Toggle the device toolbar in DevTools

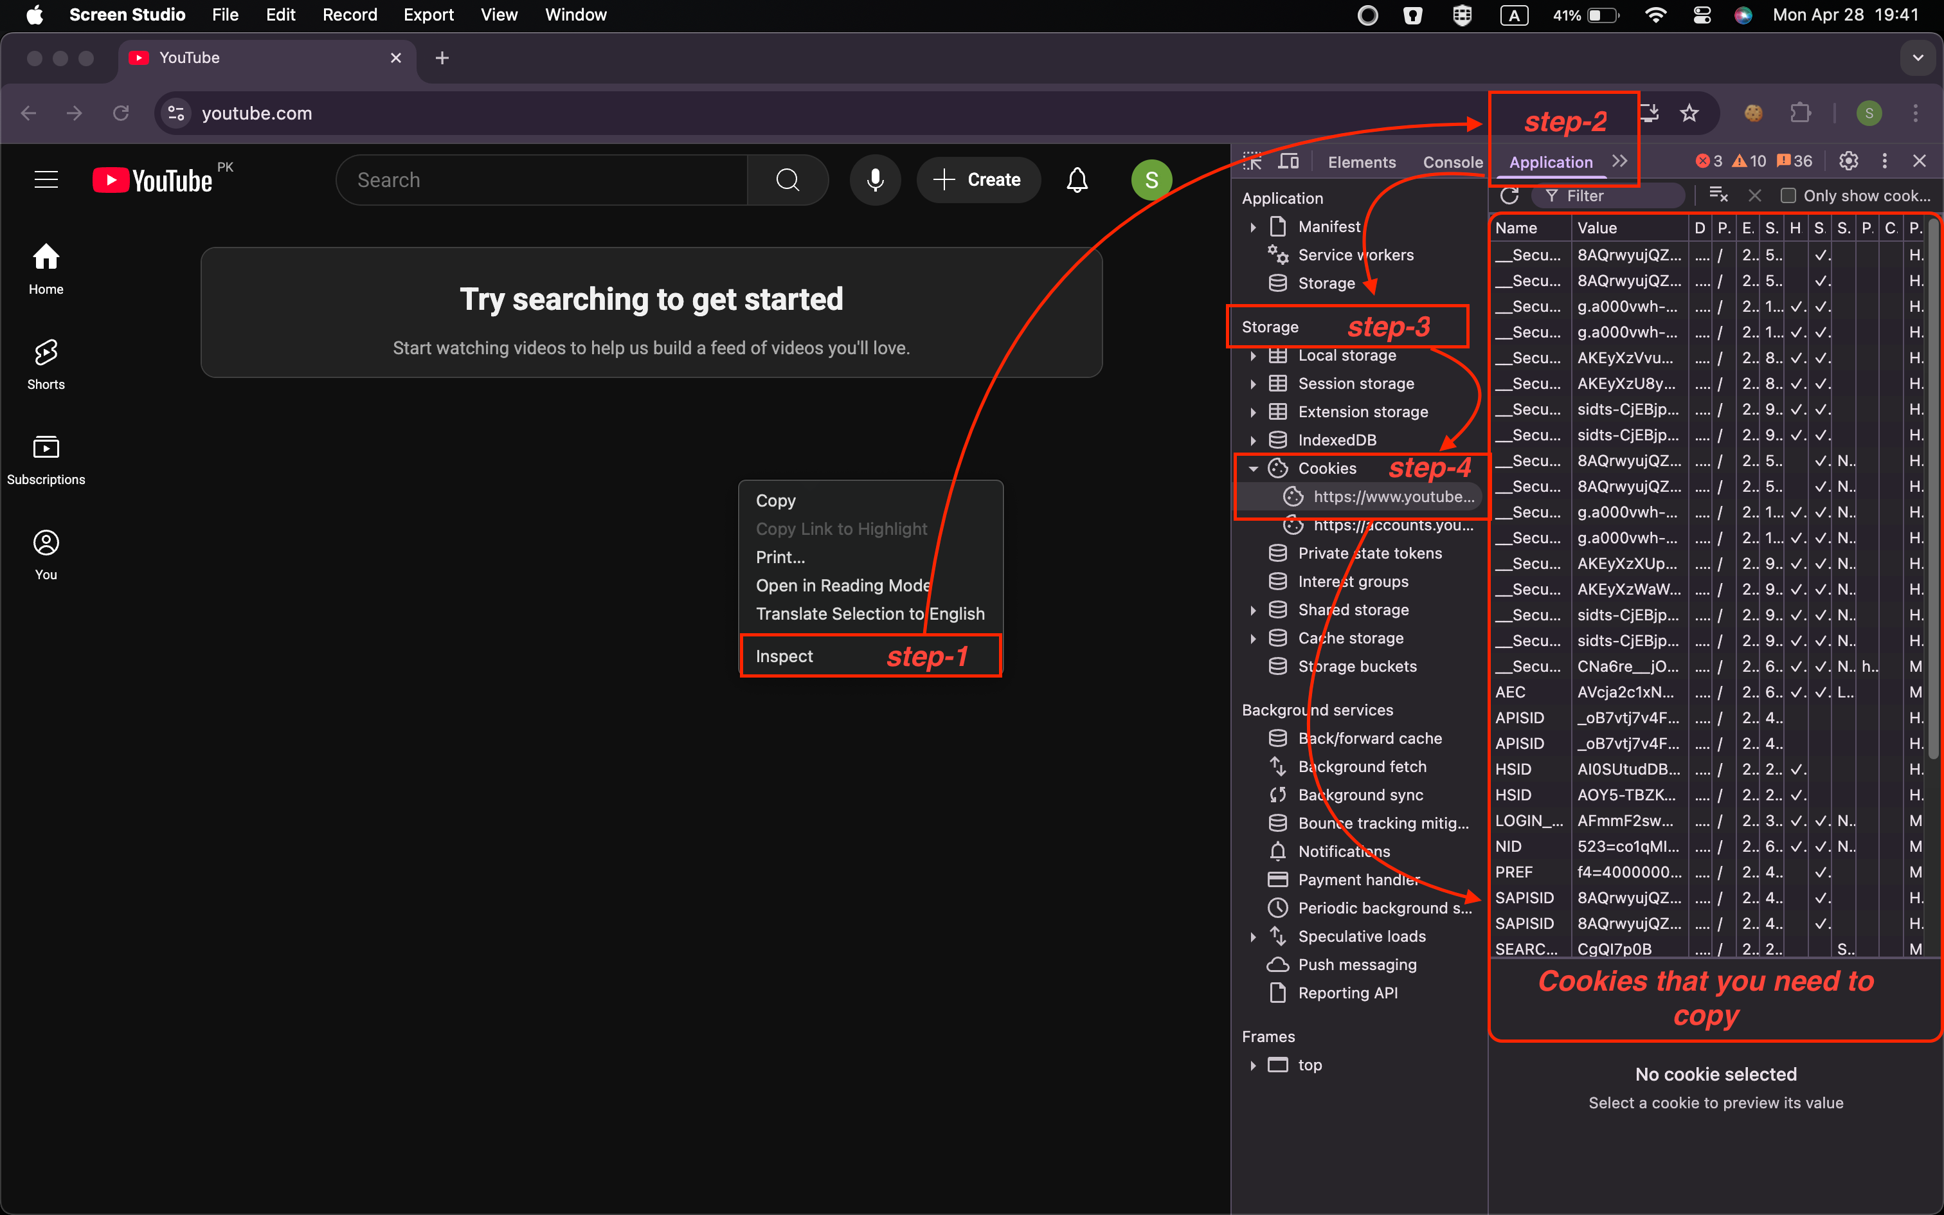[x=1288, y=161]
